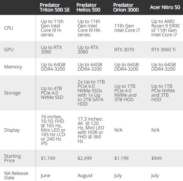Click the NA Release Date row label

[x=16, y=175]
